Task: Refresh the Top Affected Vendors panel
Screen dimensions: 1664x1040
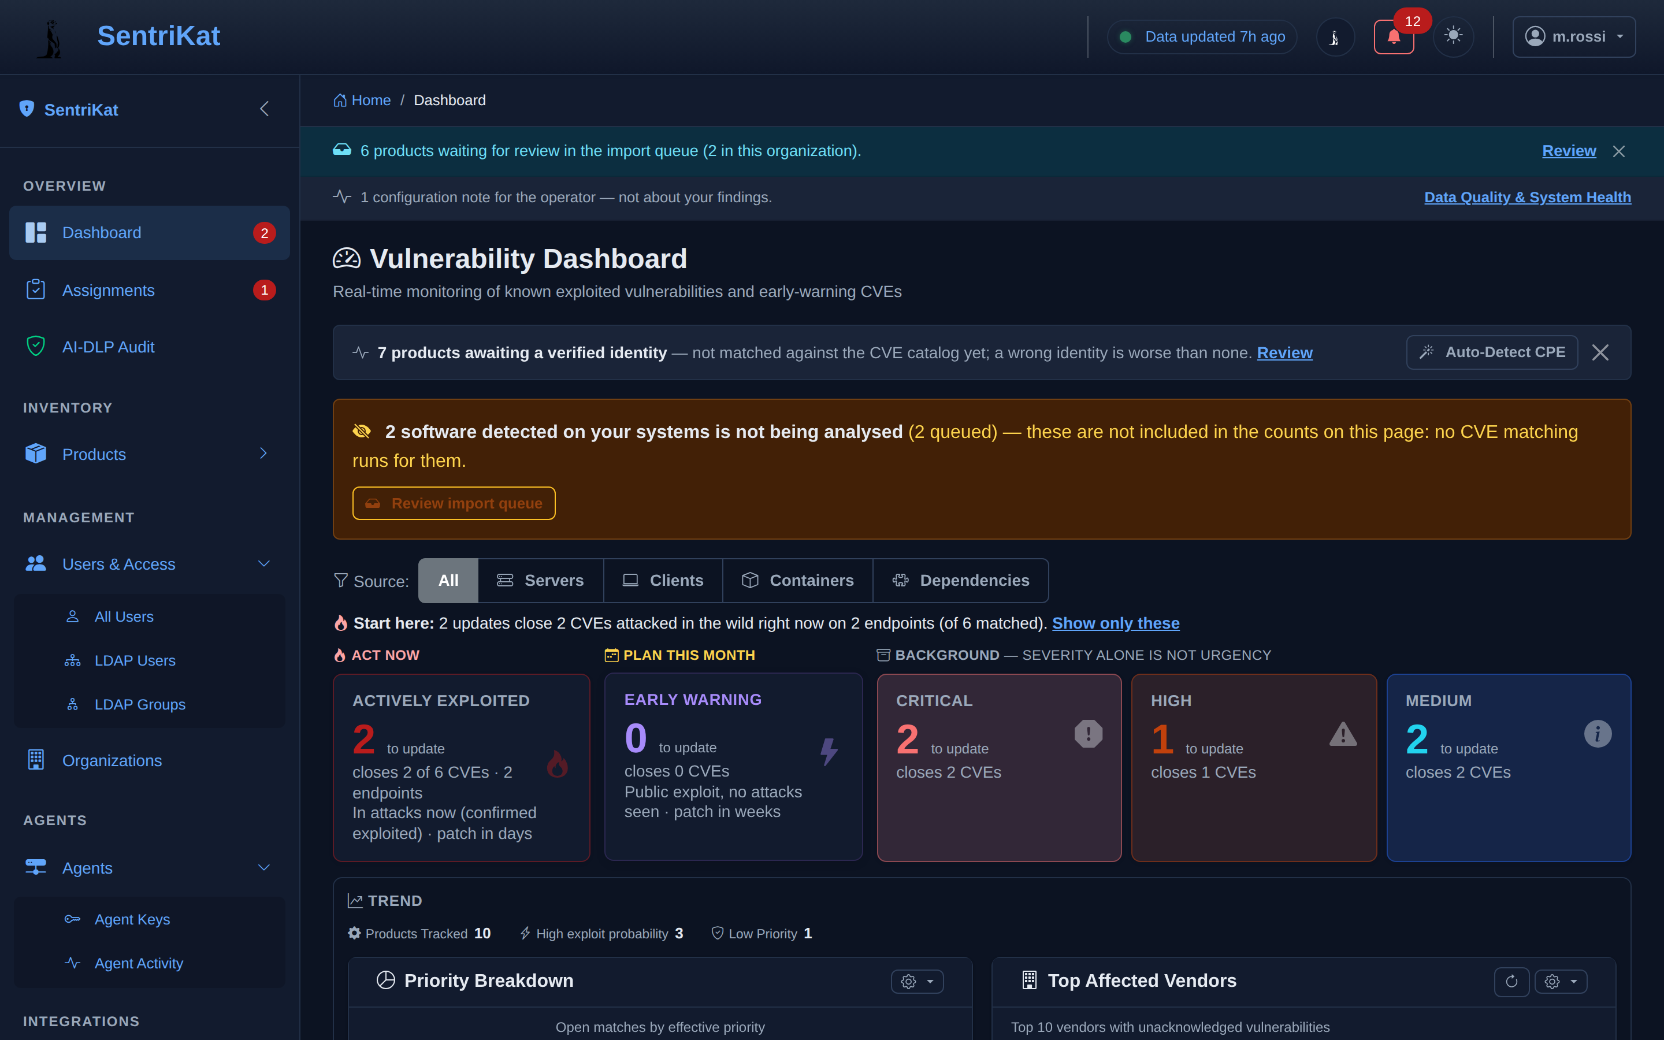Action: pyautogui.click(x=1511, y=982)
